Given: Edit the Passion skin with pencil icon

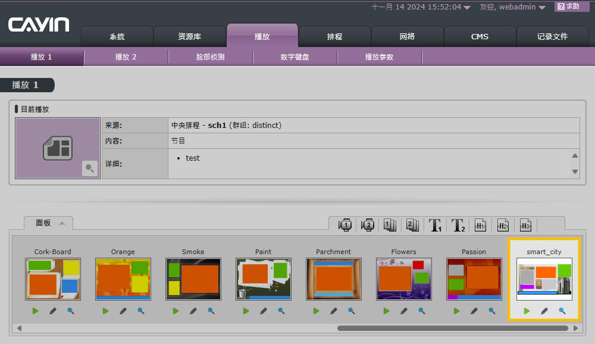Looking at the screenshot, I should 474,311.
